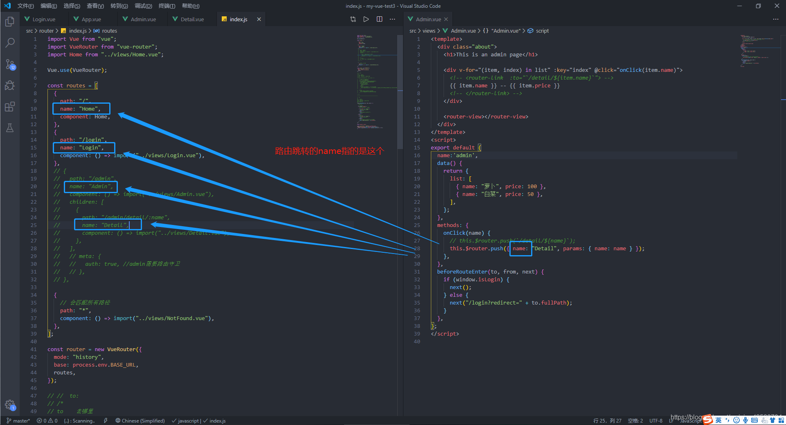Click the views breadcrumb in the right editor
Viewport: 786px width, 425px height.
[x=429, y=31]
